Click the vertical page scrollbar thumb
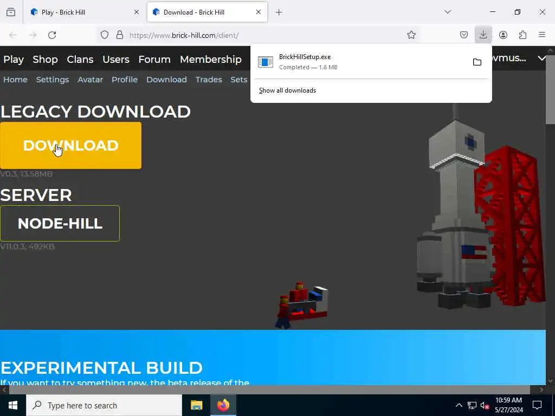This screenshot has height=416, width=555. point(551,89)
